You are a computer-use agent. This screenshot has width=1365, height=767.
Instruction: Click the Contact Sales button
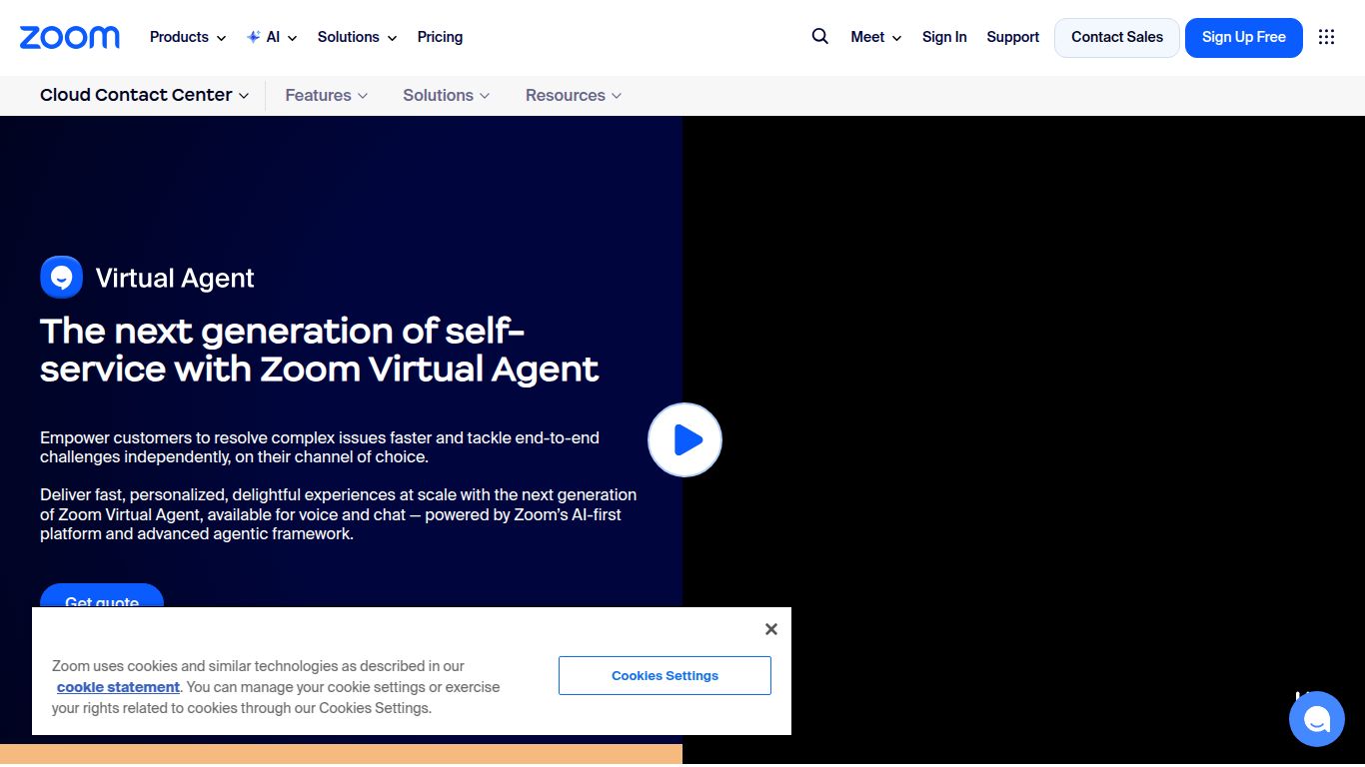(x=1116, y=37)
